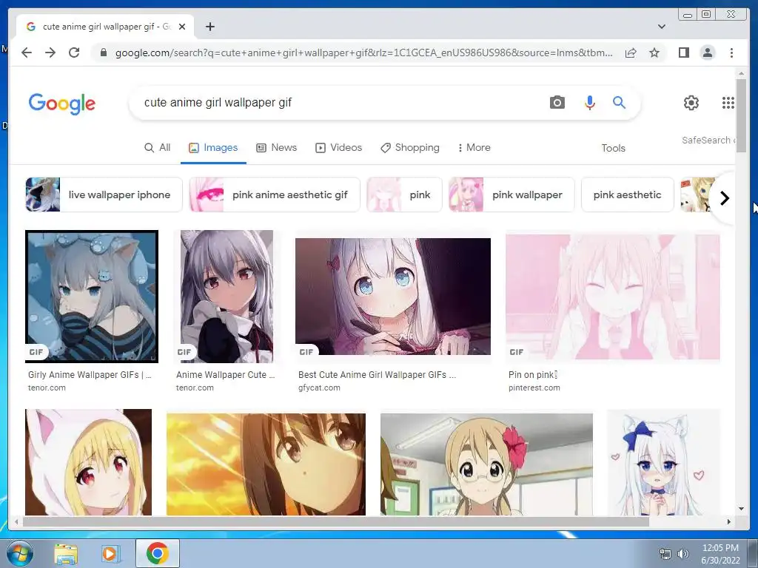
Task: Open the white-haired cat girl with blue bow thumbnail
Action: [663, 462]
